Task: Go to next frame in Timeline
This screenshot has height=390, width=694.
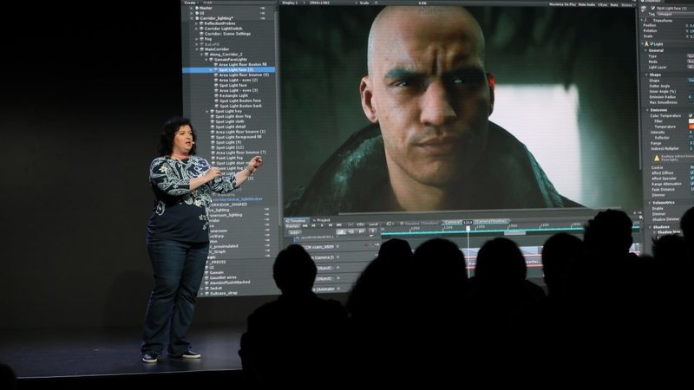Action: click(331, 225)
